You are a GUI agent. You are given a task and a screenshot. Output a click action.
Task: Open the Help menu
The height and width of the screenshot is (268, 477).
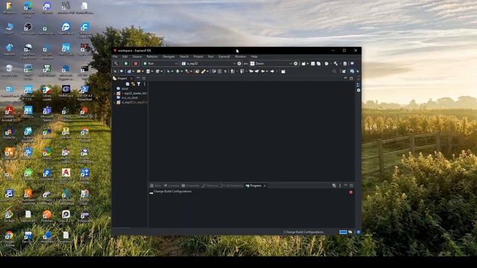pyautogui.click(x=254, y=57)
